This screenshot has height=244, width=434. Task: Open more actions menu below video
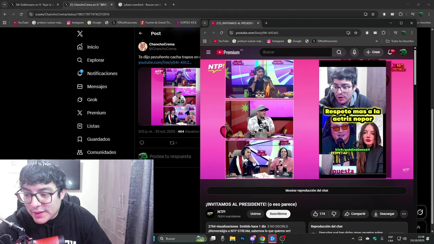[x=403, y=214]
